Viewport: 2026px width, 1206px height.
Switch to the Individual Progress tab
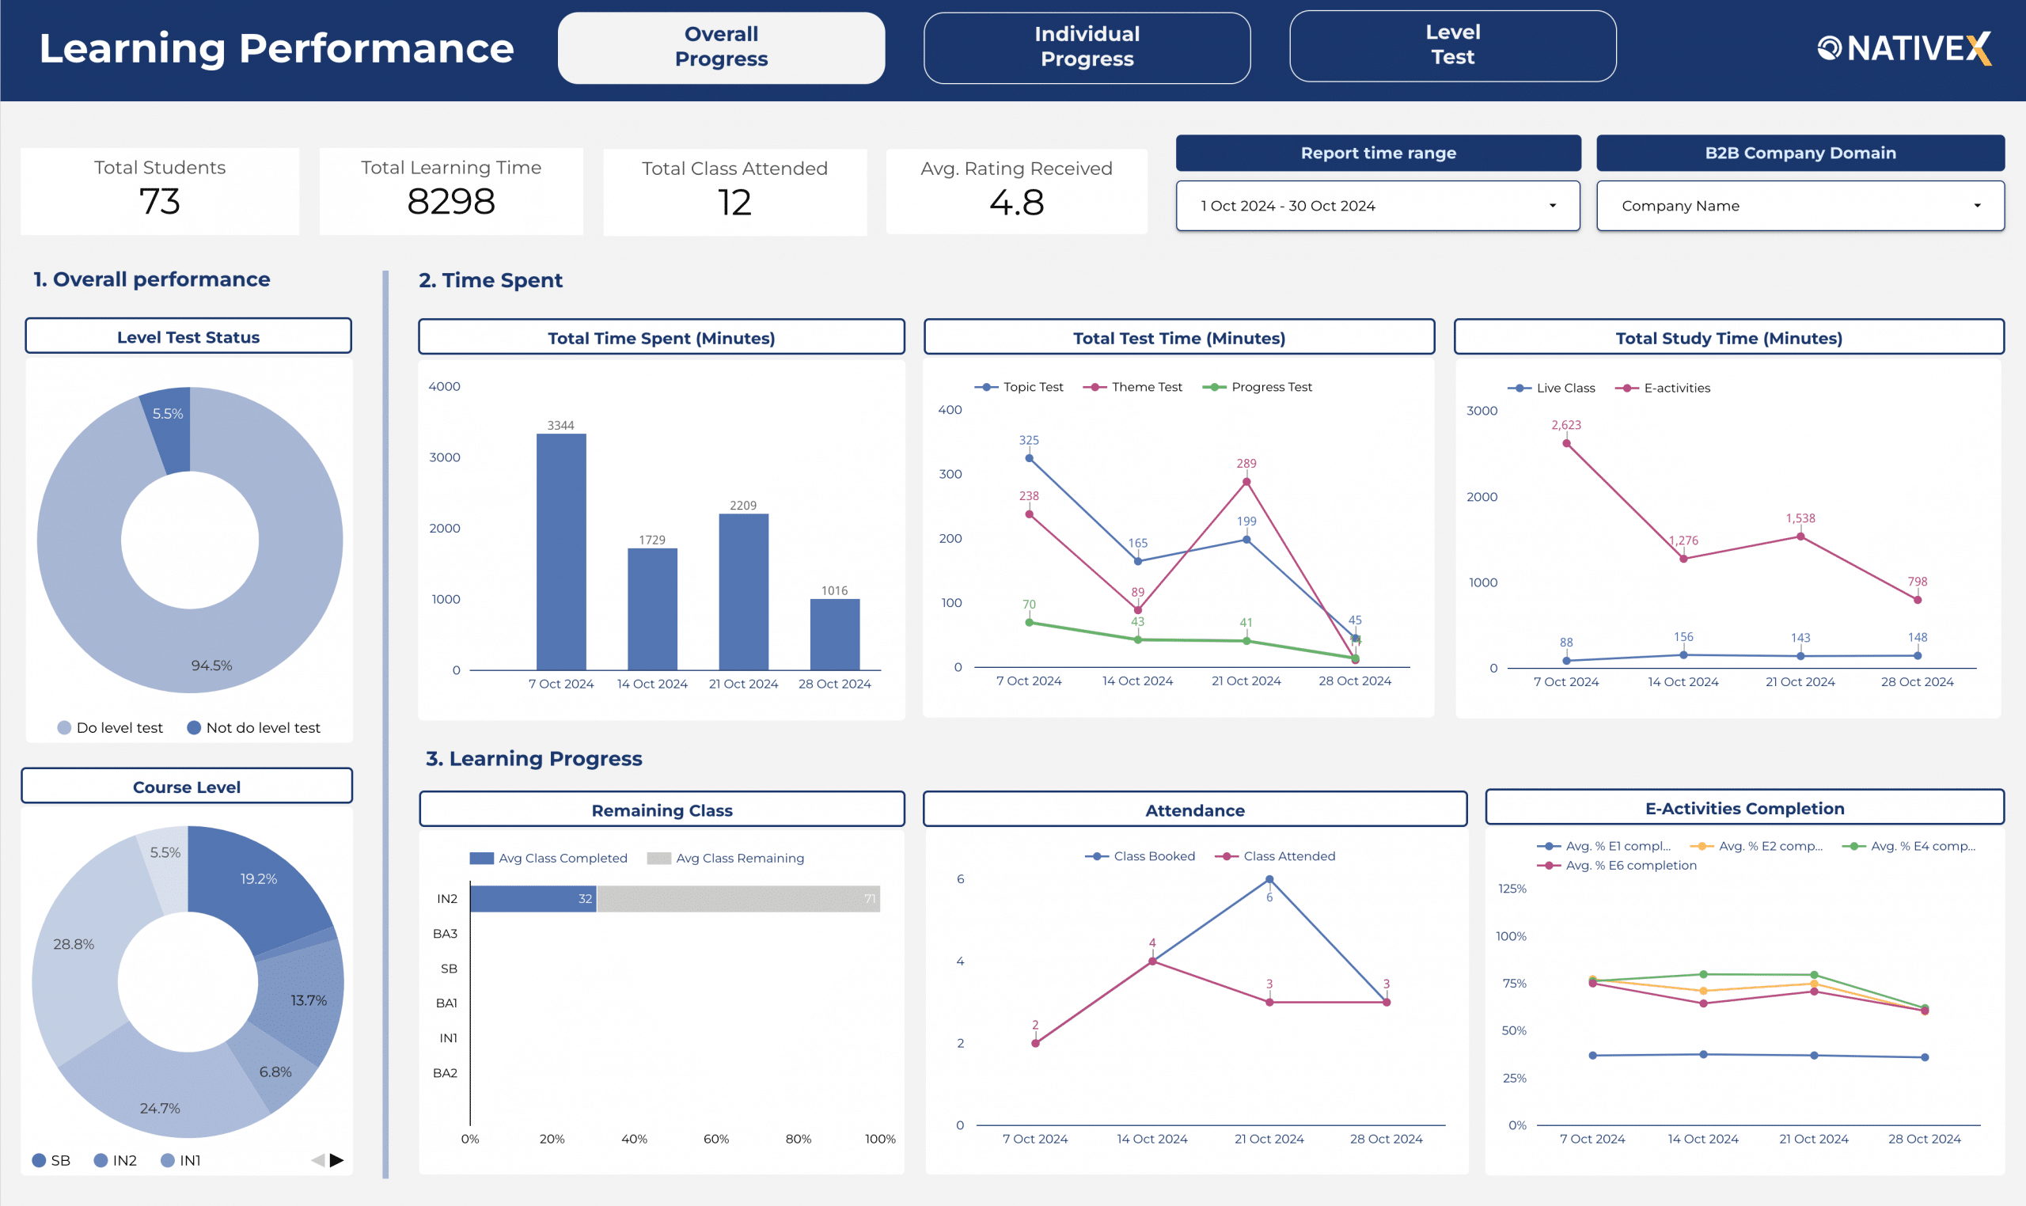pos(1087,47)
